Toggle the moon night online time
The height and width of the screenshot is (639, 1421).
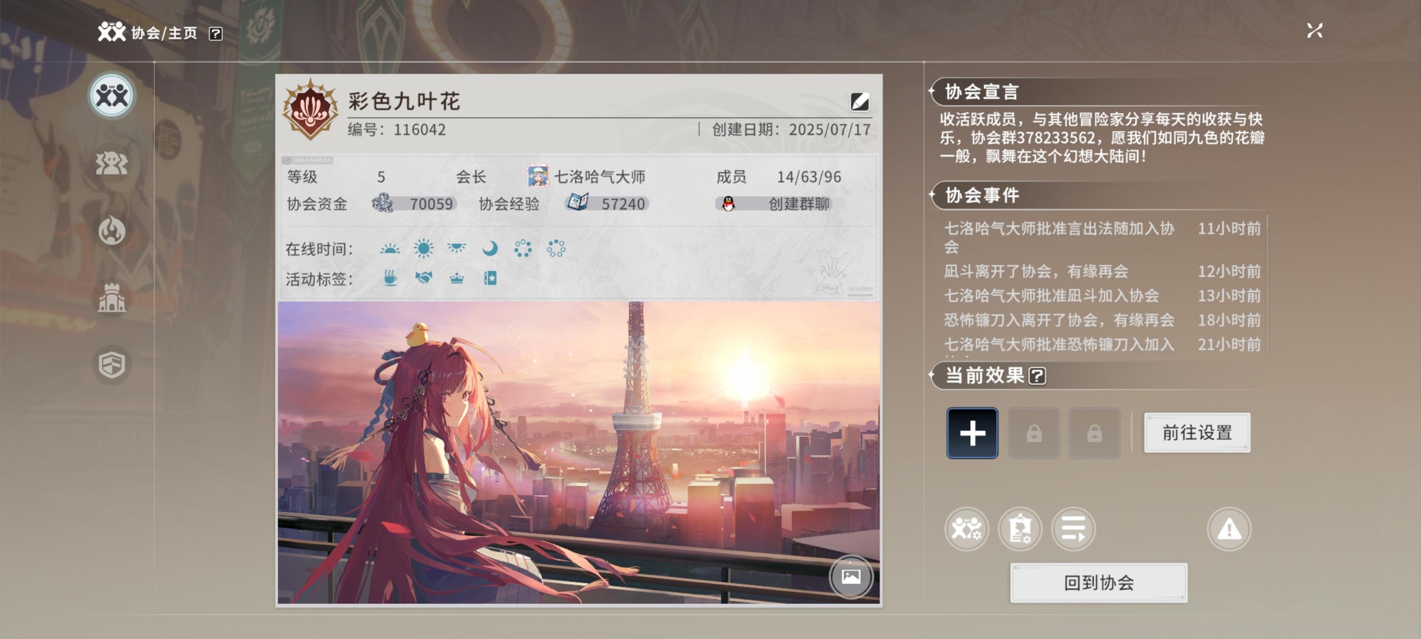(x=489, y=248)
